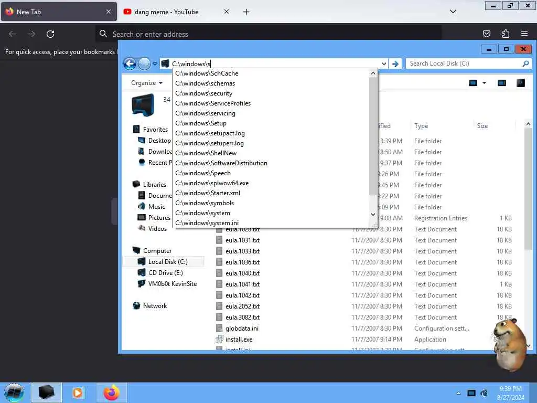Image resolution: width=537 pixels, height=403 pixels.
Task: Open the Organize menu
Action: click(x=147, y=83)
